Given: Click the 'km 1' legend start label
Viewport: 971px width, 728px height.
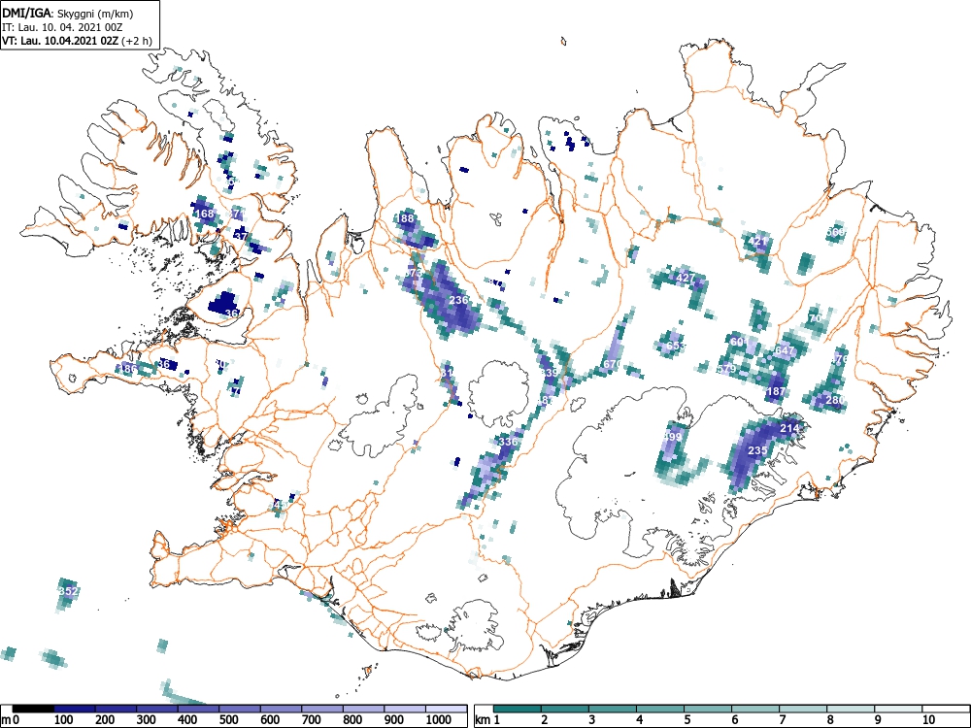Looking at the screenshot, I should click(x=488, y=720).
